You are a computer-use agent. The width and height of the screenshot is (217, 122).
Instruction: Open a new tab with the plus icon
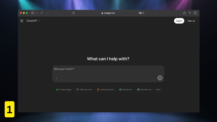click(190, 13)
